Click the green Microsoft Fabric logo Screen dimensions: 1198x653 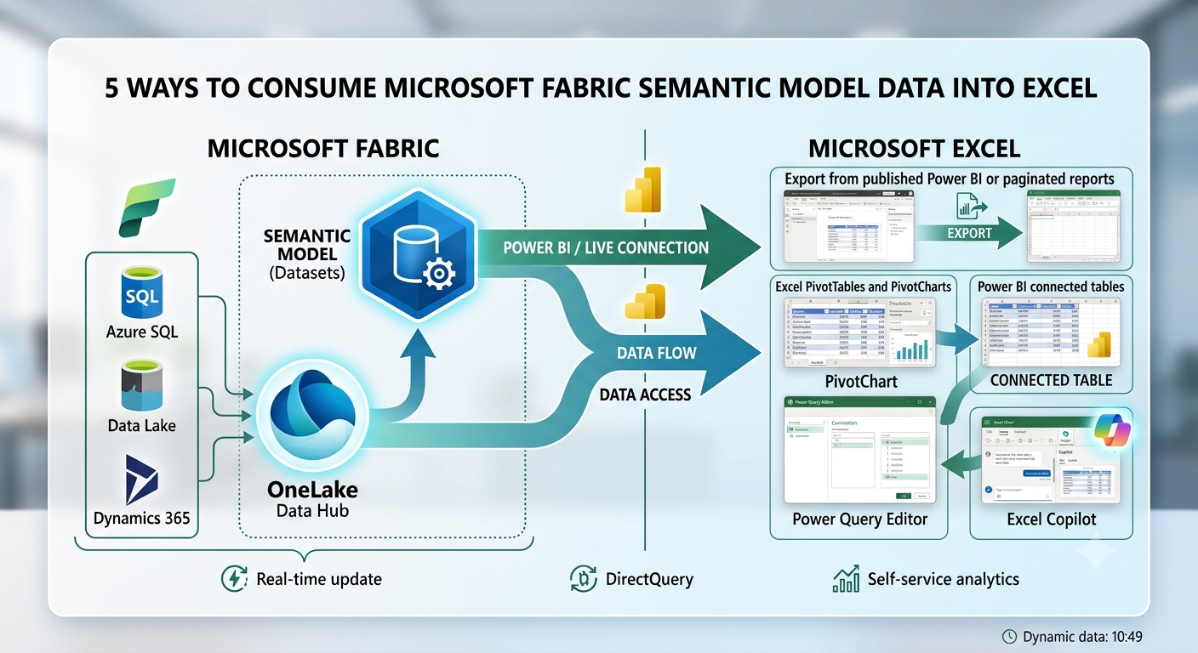click(147, 207)
